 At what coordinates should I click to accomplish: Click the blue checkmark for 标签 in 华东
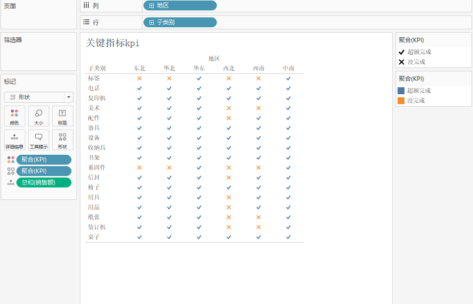(x=199, y=78)
